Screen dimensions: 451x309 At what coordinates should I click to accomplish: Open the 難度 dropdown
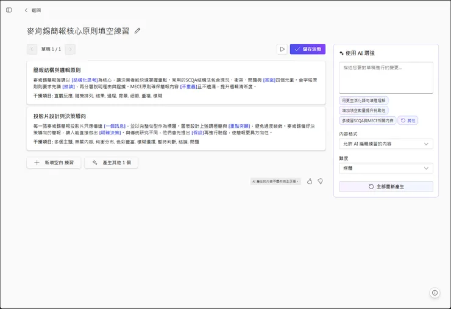(386, 168)
